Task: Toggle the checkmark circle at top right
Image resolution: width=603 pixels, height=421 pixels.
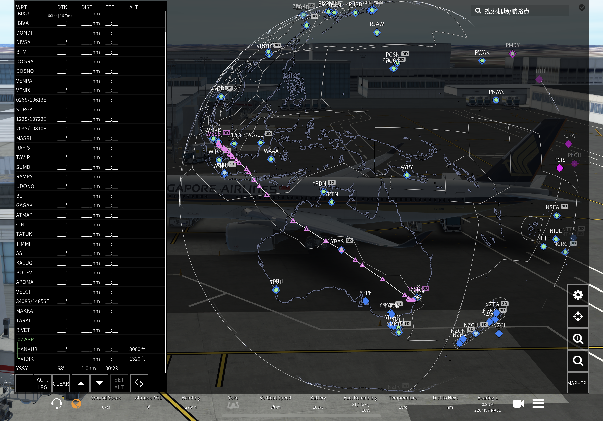Action: point(582,7)
